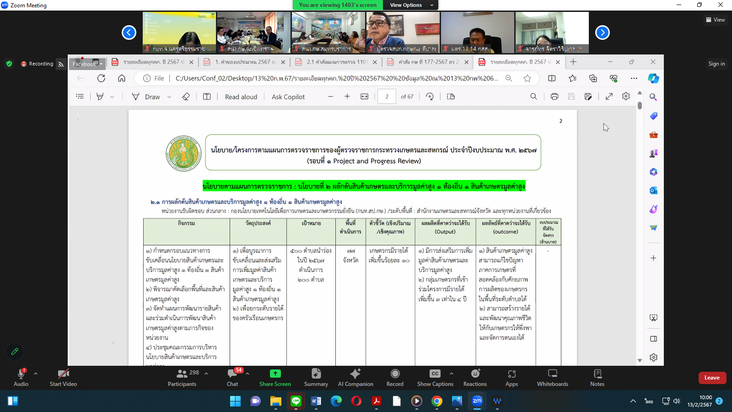Open Word from the taskbar
The width and height of the screenshot is (732, 412).
tap(316, 401)
